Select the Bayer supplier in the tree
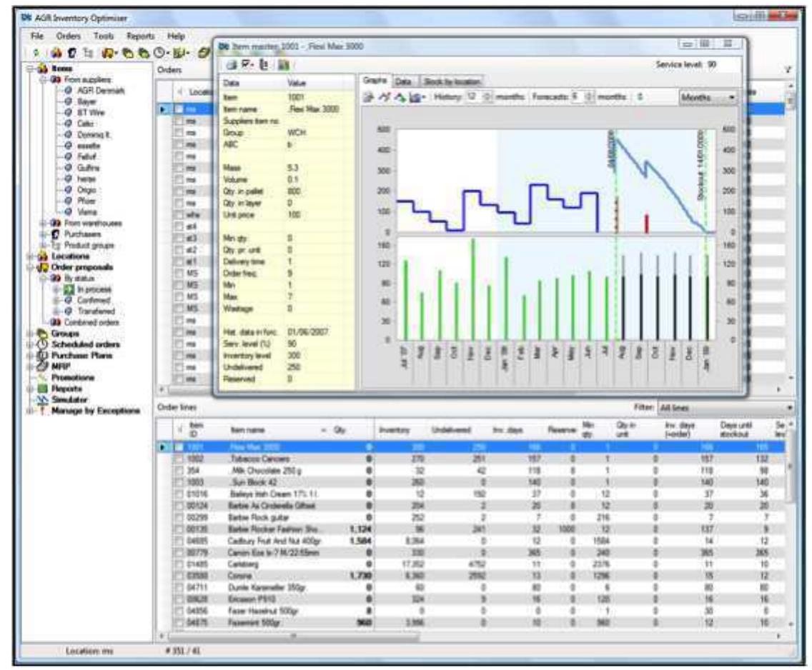Image resolution: width=812 pixels, height=670 pixels. tap(86, 102)
